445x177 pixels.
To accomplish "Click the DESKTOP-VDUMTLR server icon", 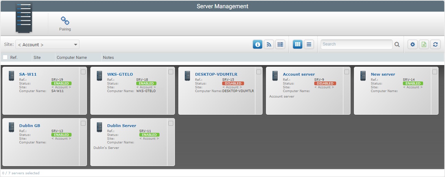I will (187, 76).
